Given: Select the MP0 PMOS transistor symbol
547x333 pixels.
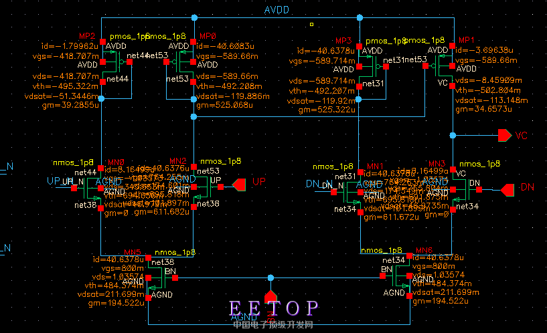Looking at the screenshot, I should click(179, 62).
